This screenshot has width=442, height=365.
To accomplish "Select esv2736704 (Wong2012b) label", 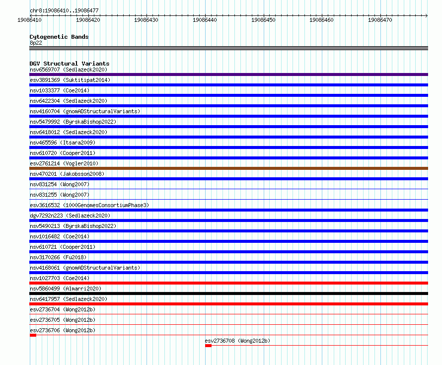I will (63, 309).
